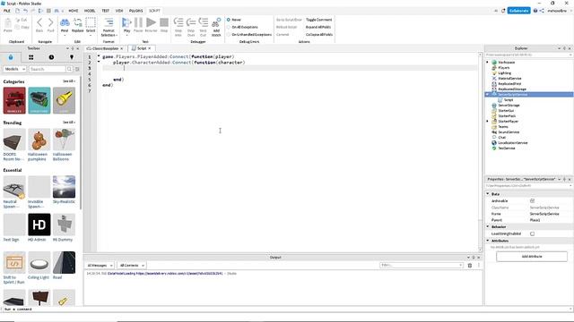This screenshot has height=322, width=574.
Task: Click Toggle Comment in Actions group
Action: [x=319, y=20]
